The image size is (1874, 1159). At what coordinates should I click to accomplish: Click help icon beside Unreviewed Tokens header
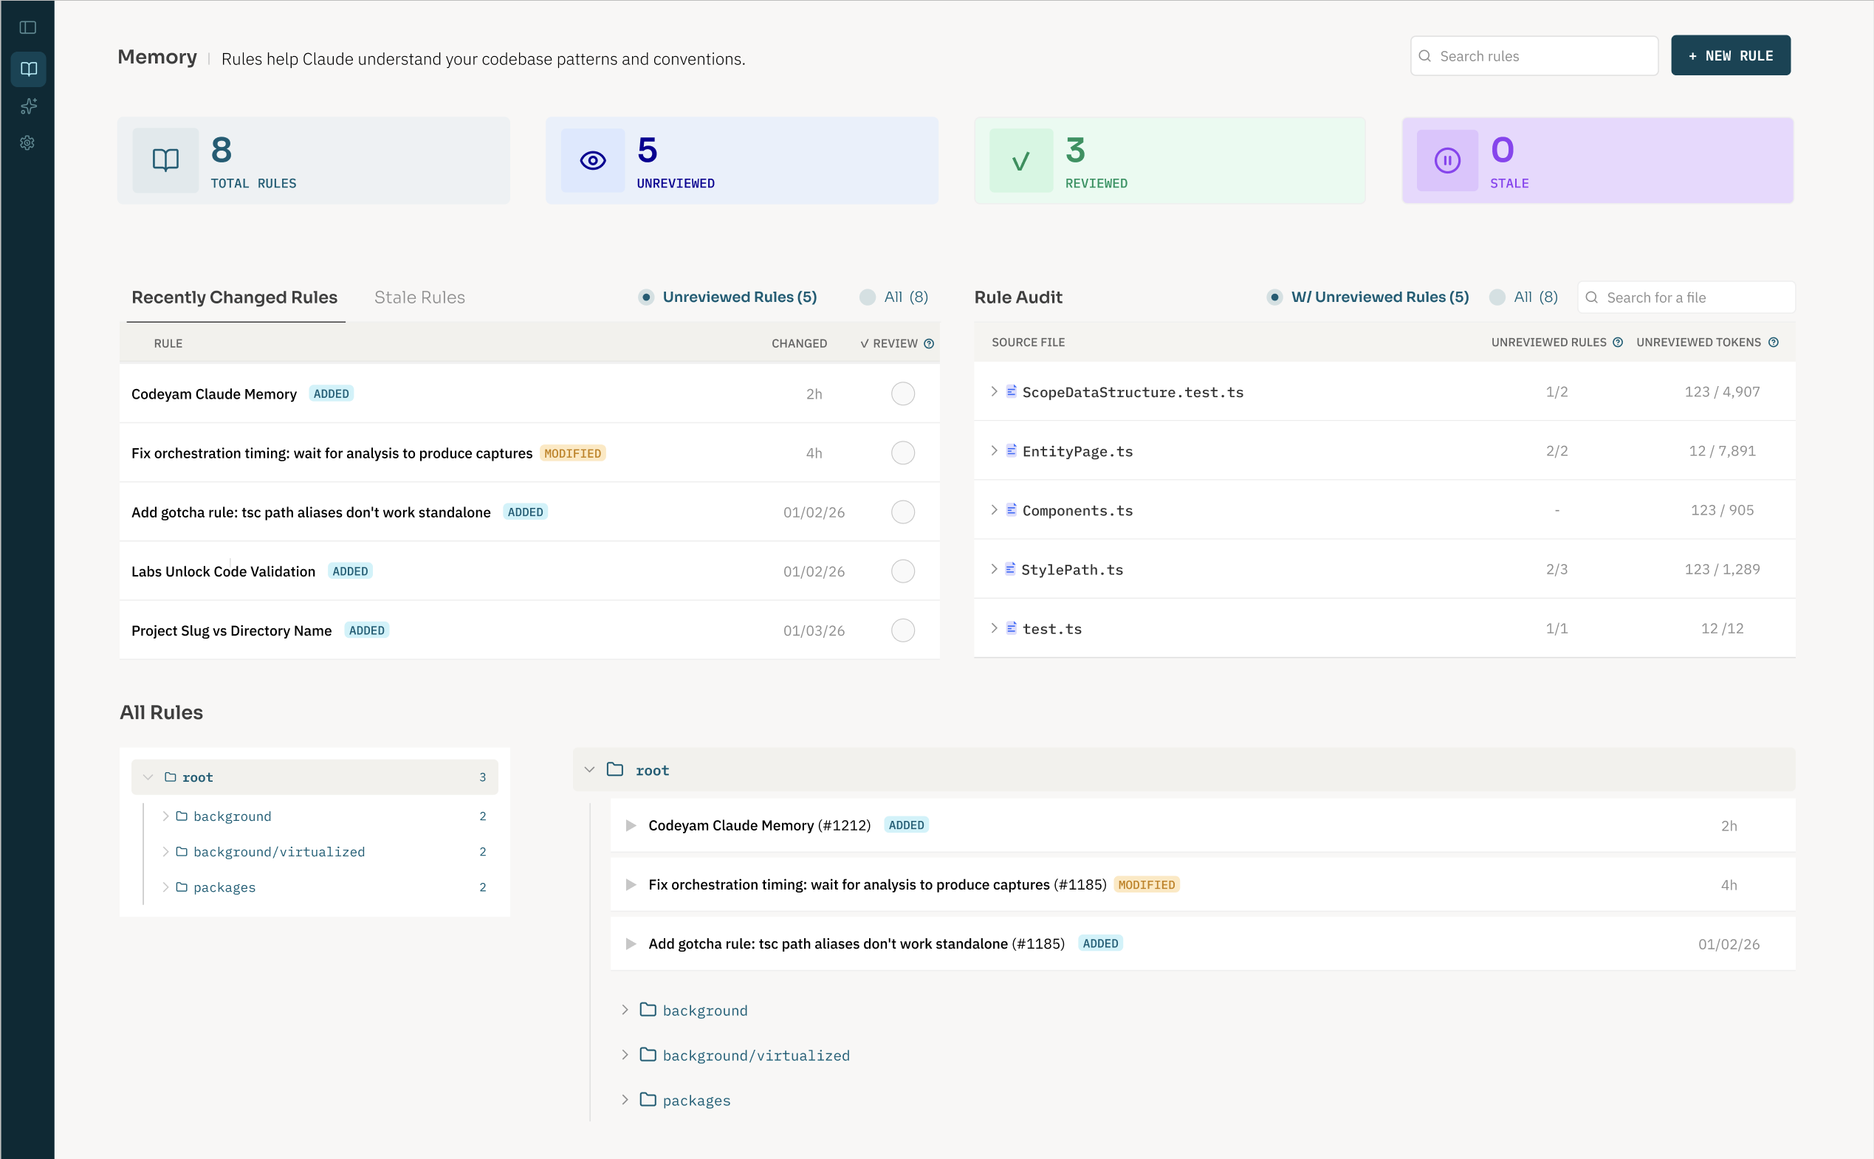(x=1774, y=343)
